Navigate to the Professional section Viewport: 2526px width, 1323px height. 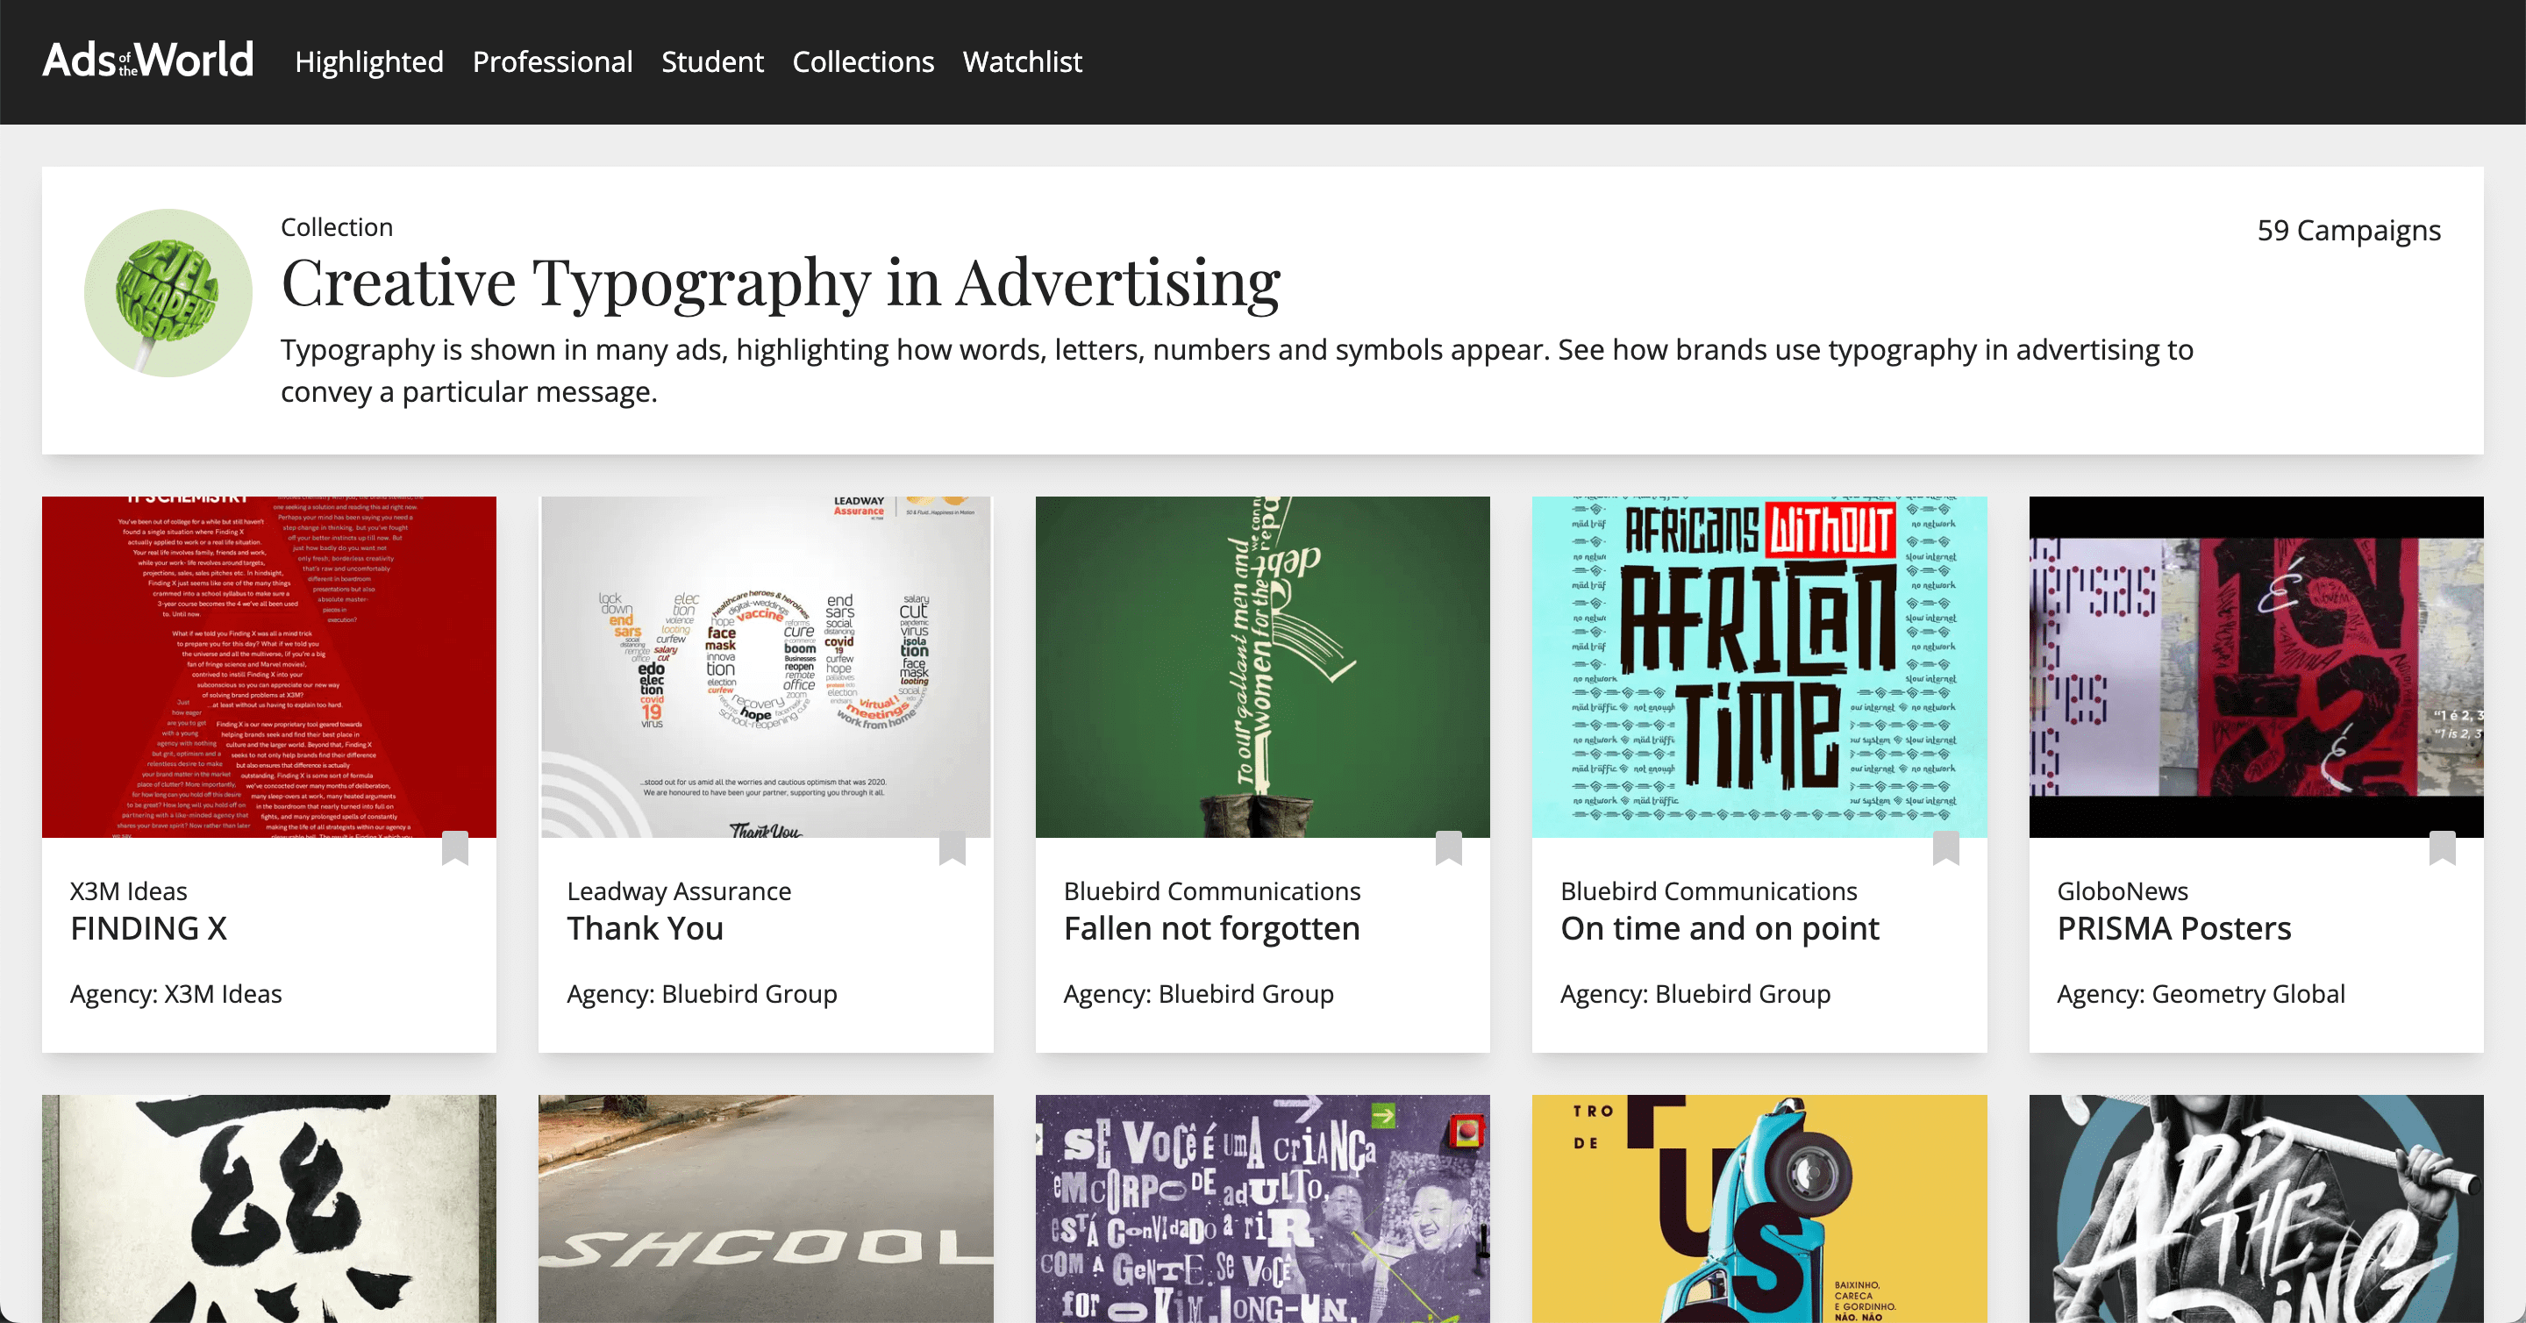[552, 61]
